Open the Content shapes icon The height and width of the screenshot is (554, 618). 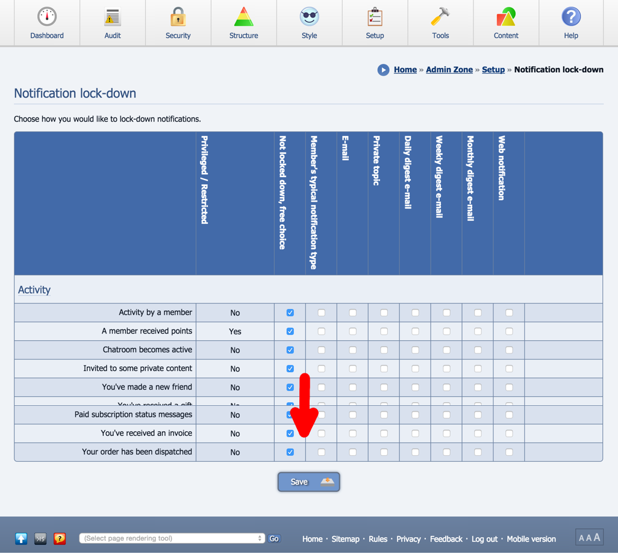click(506, 17)
